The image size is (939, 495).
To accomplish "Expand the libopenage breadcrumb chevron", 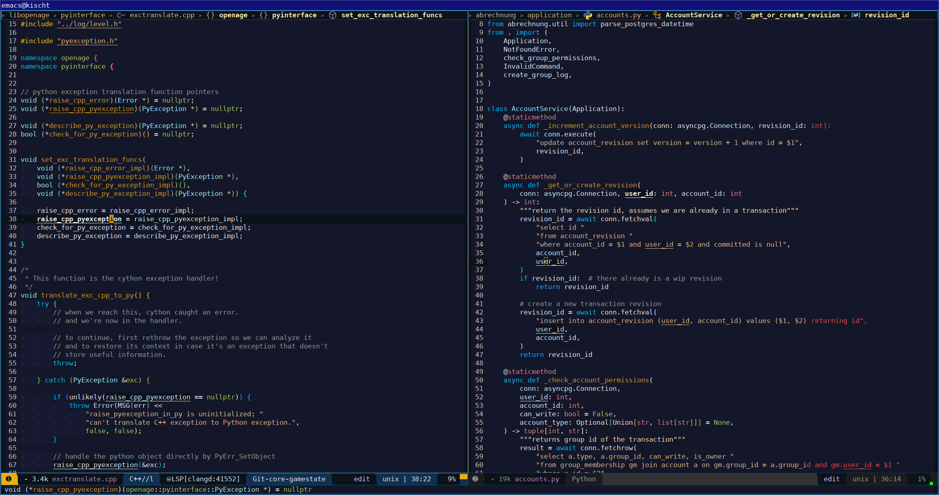I will (4, 15).
